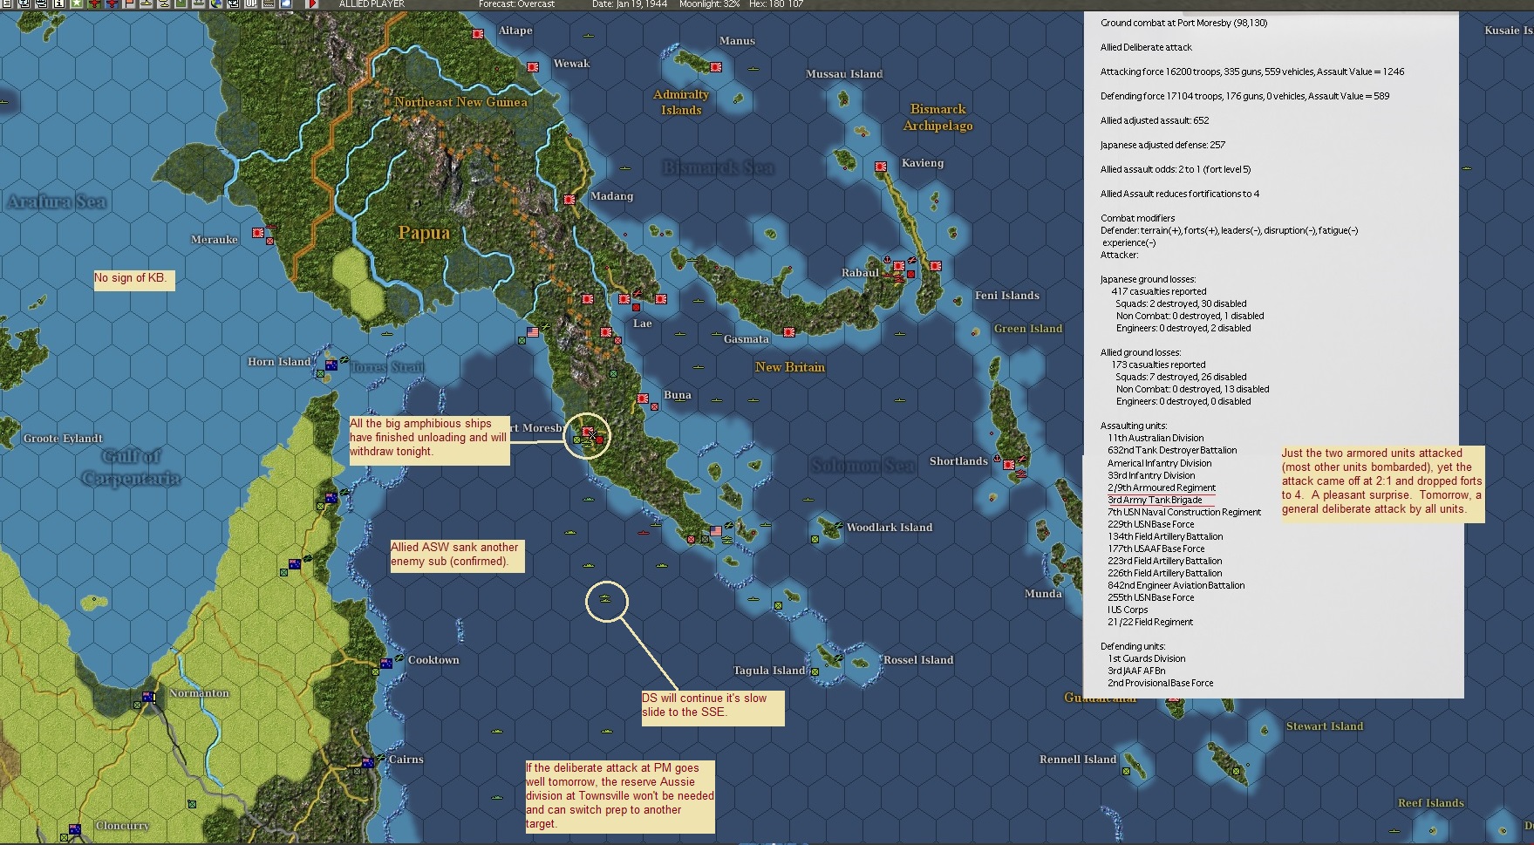This screenshot has height=845, width=1534.
Task: Select the Australian base flag at Normanton
Action: pos(149,697)
